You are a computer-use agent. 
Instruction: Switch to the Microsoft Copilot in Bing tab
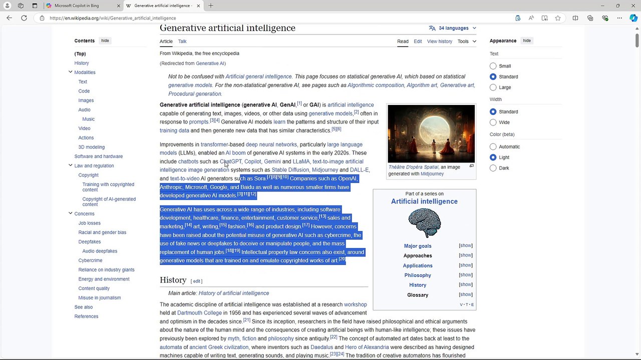pos(76,5)
